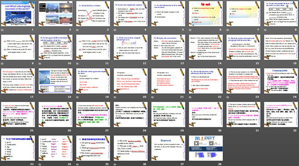This screenshot has width=299, height=166.
Task: Select slide 35 thumbnail
Action: (93, 148)
